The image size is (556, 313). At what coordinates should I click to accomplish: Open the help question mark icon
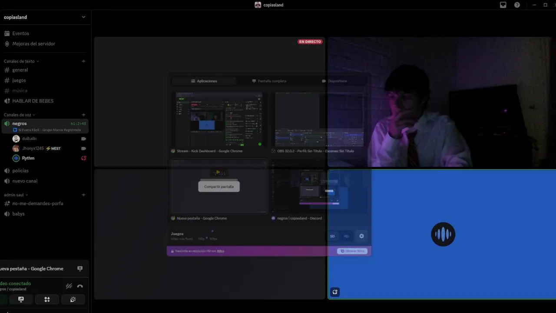tap(517, 5)
